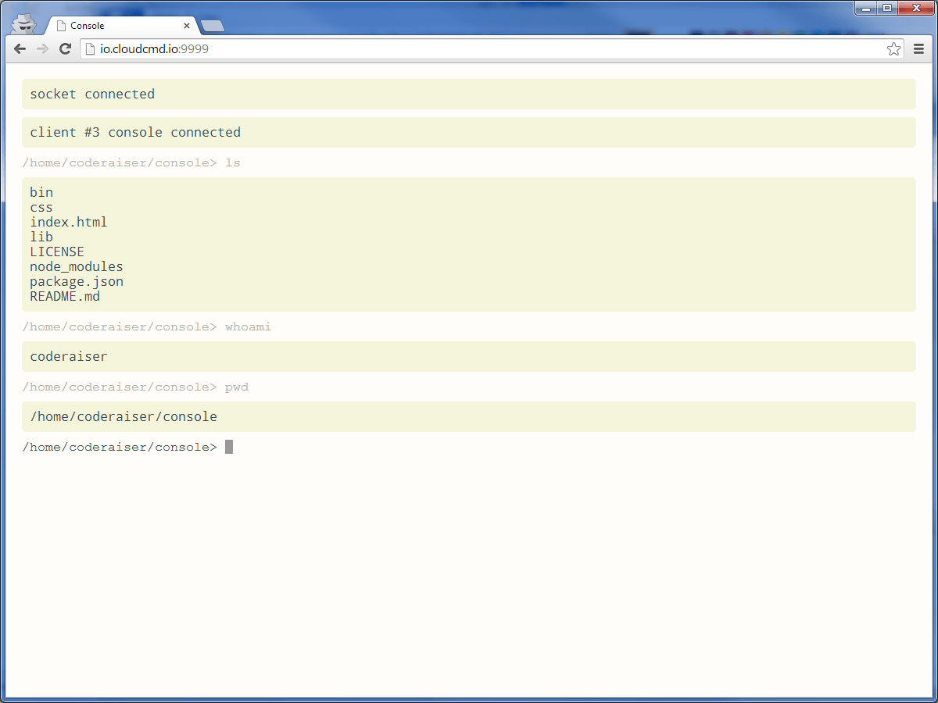Click the 'ls' command line
This screenshot has width=938, height=703.
click(x=131, y=163)
